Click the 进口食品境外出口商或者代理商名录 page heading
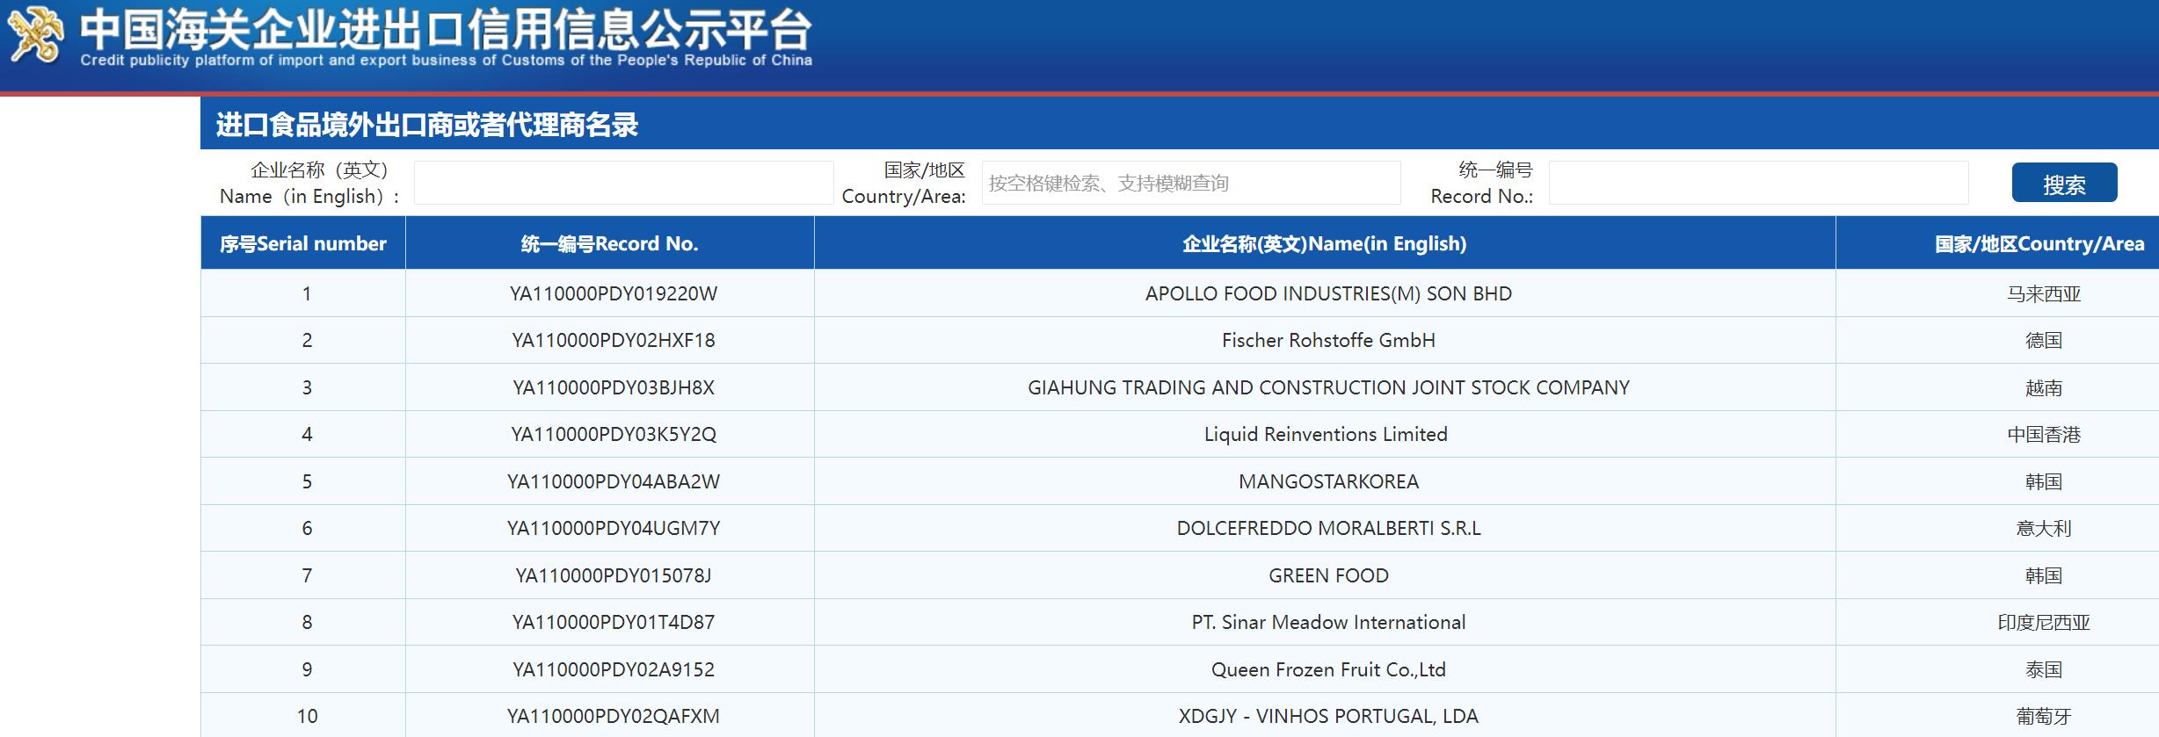Viewport: 2159px width, 737px height. (x=427, y=125)
